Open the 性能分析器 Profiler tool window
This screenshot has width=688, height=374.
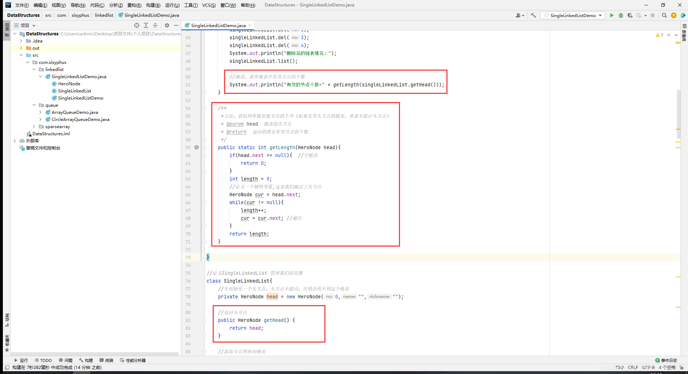133,360
